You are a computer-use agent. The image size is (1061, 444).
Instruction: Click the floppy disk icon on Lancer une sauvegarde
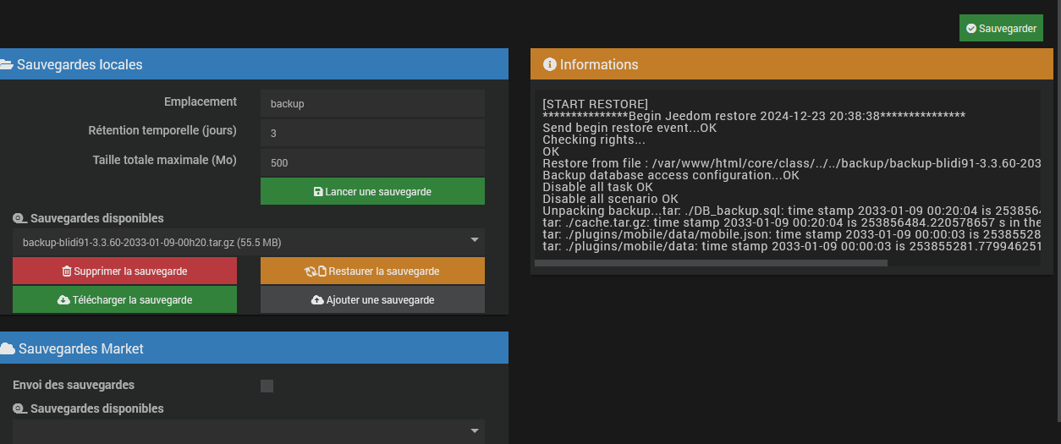point(318,192)
